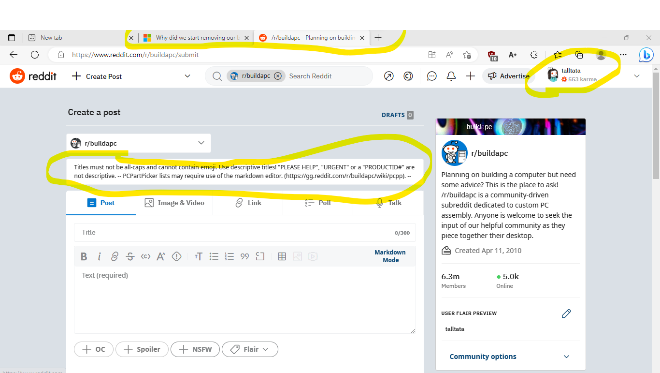Apply strikethrough formatting
This screenshot has height=373, width=660.
click(130, 256)
